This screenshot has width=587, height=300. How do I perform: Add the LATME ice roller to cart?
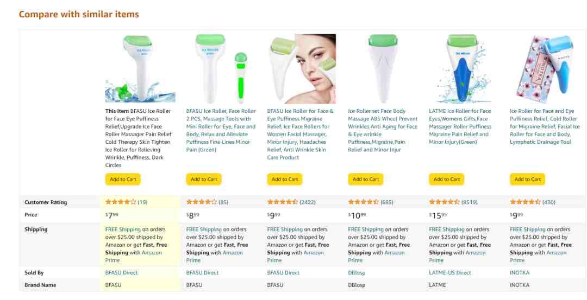click(x=446, y=180)
